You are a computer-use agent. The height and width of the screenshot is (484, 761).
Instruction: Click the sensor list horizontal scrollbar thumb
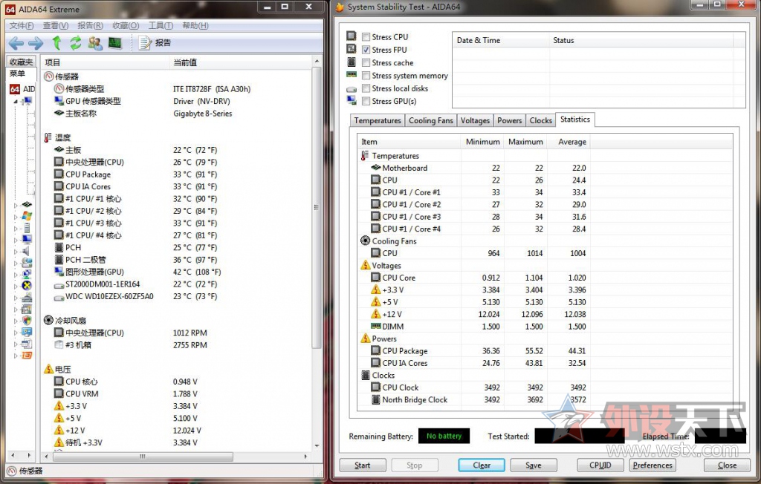(x=142, y=457)
